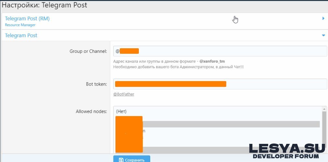328x162 pixels.
Task: Click the Bot token input field
Action: [220, 84]
